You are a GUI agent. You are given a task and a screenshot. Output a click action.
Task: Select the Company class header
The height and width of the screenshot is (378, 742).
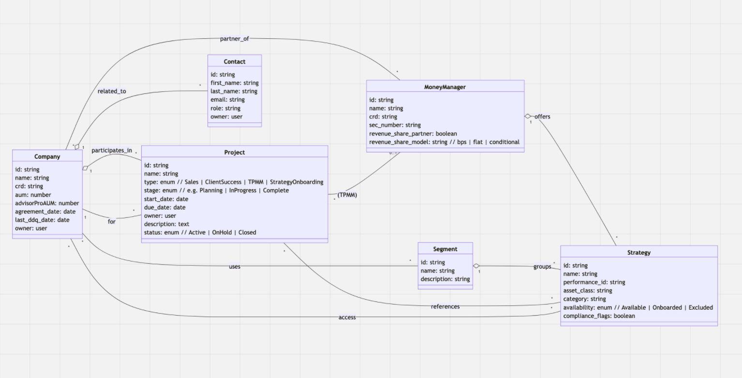tap(47, 156)
